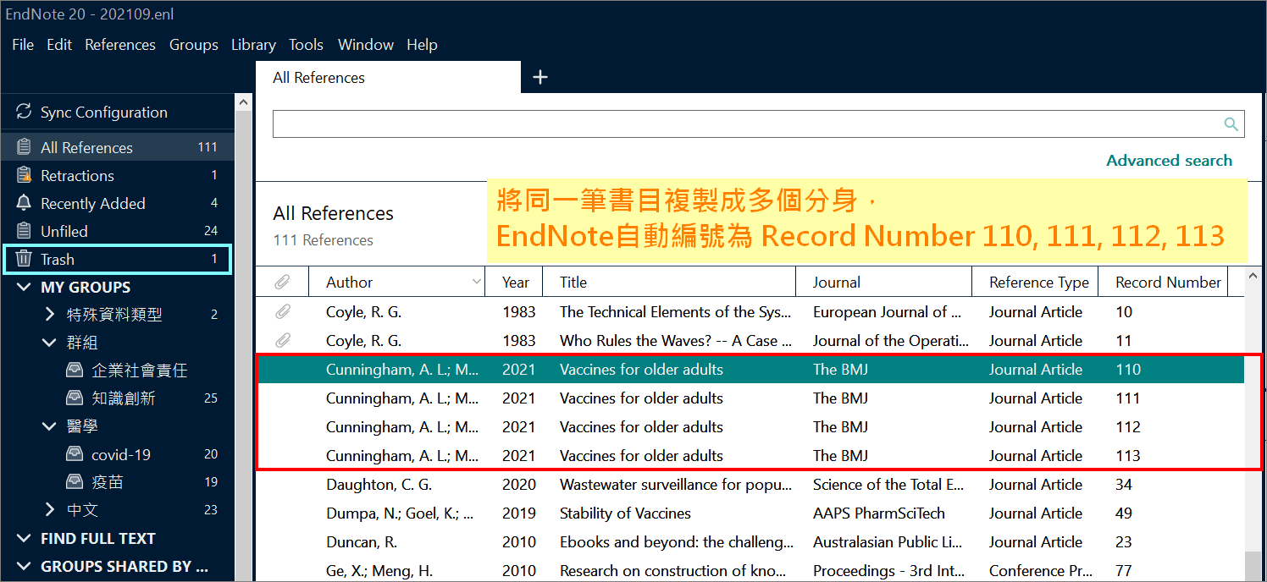Image resolution: width=1267 pixels, height=582 pixels.
Task: Select Cunningham record number 113 row
Action: 750,456
